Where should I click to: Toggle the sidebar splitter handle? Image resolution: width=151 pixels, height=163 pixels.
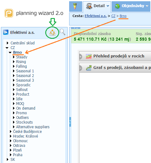(70, 122)
